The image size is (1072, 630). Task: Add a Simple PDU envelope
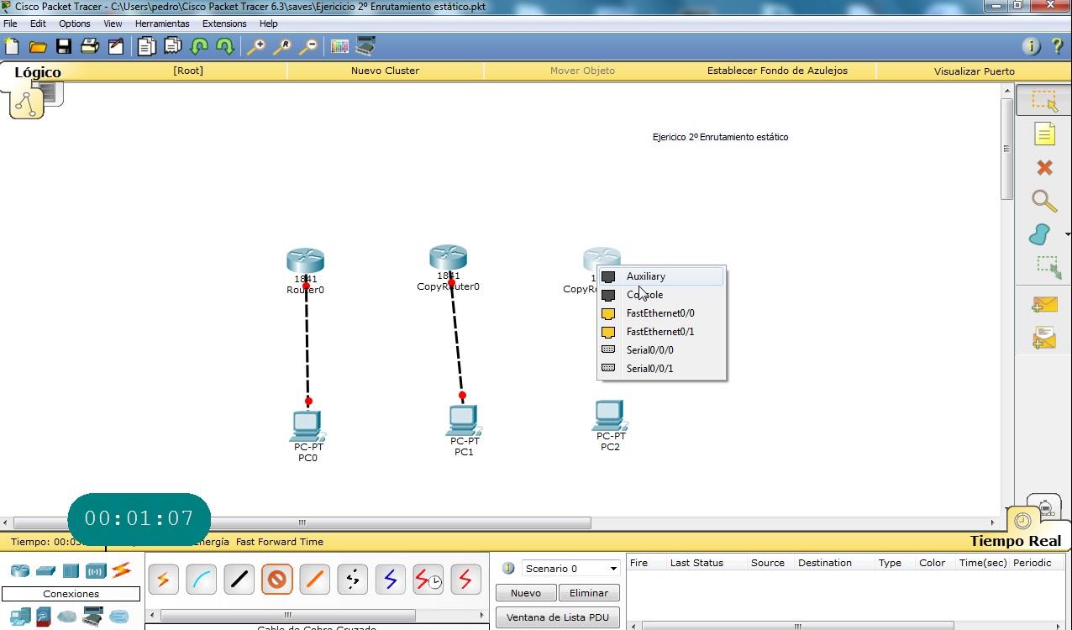(1044, 306)
